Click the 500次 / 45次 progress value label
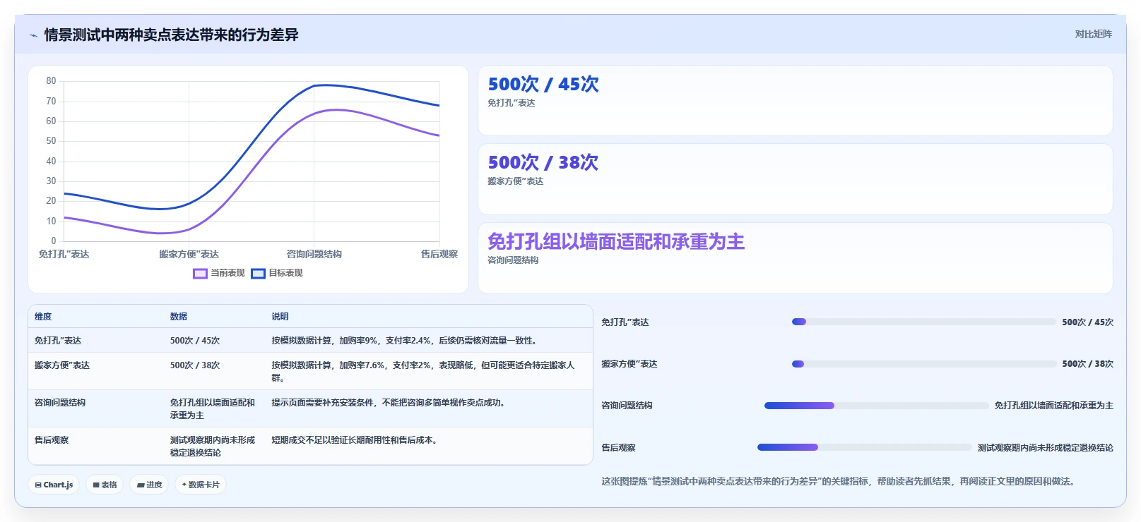This screenshot has width=1141, height=522. (1087, 322)
